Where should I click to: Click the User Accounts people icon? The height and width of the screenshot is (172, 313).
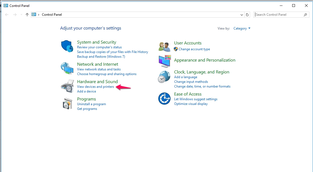(164, 47)
